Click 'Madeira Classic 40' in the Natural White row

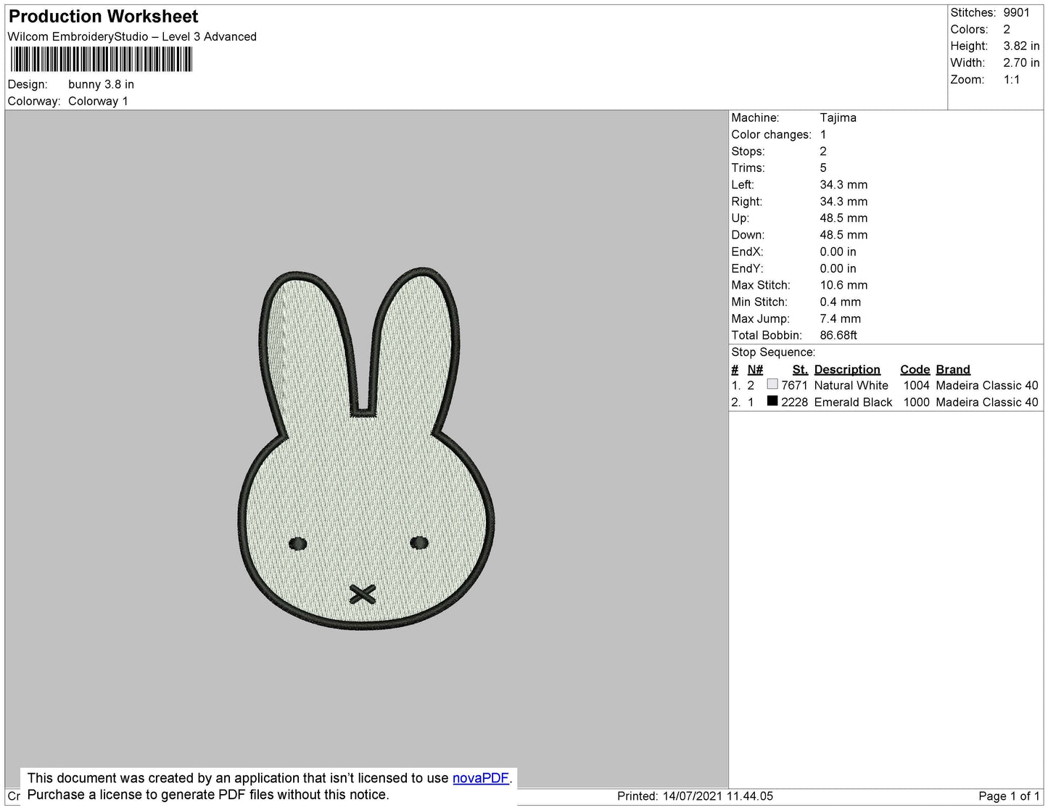[x=987, y=385]
